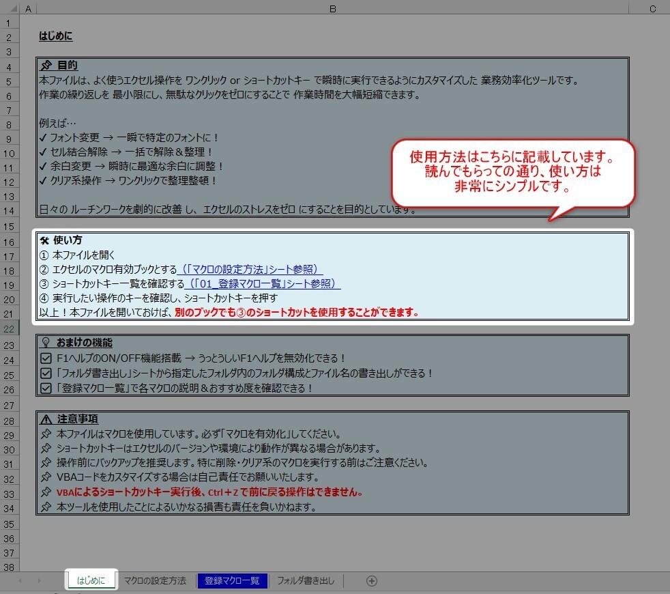Select column A header
This screenshot has width=670, height=594.
pos(28,9)
